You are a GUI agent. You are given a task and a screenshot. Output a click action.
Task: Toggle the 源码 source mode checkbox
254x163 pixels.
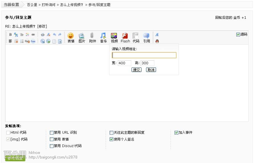[x=238, y=34]
